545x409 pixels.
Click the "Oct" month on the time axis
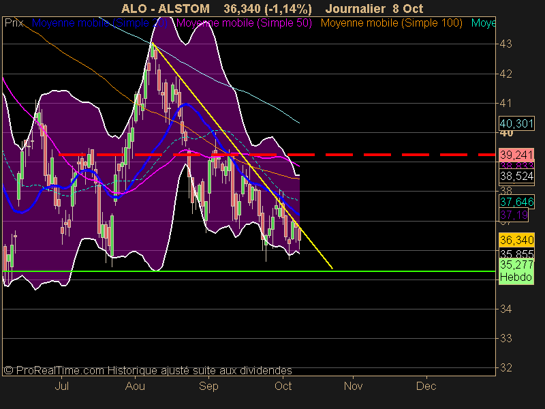283,386
